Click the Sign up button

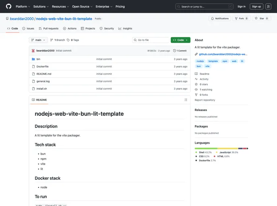pos(256,6)
